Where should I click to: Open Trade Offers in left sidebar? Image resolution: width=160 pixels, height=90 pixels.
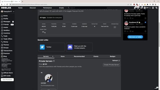point(7,39)
